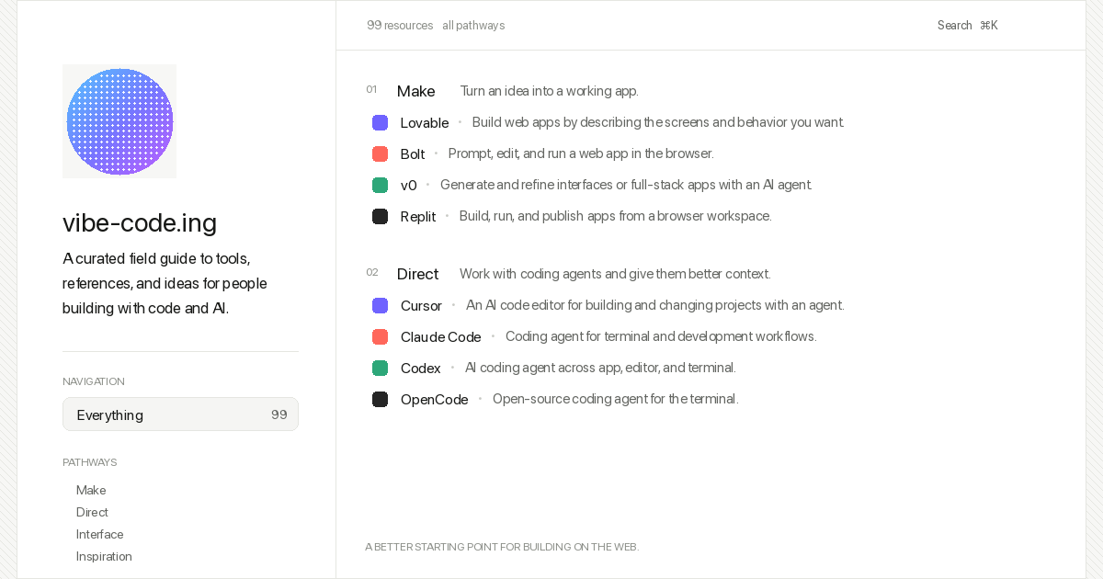Image resolution: width=1103 pixels, height=579 pixels.
Task: Go to the Make pathway in sidebar
Action: coord(91,490)
